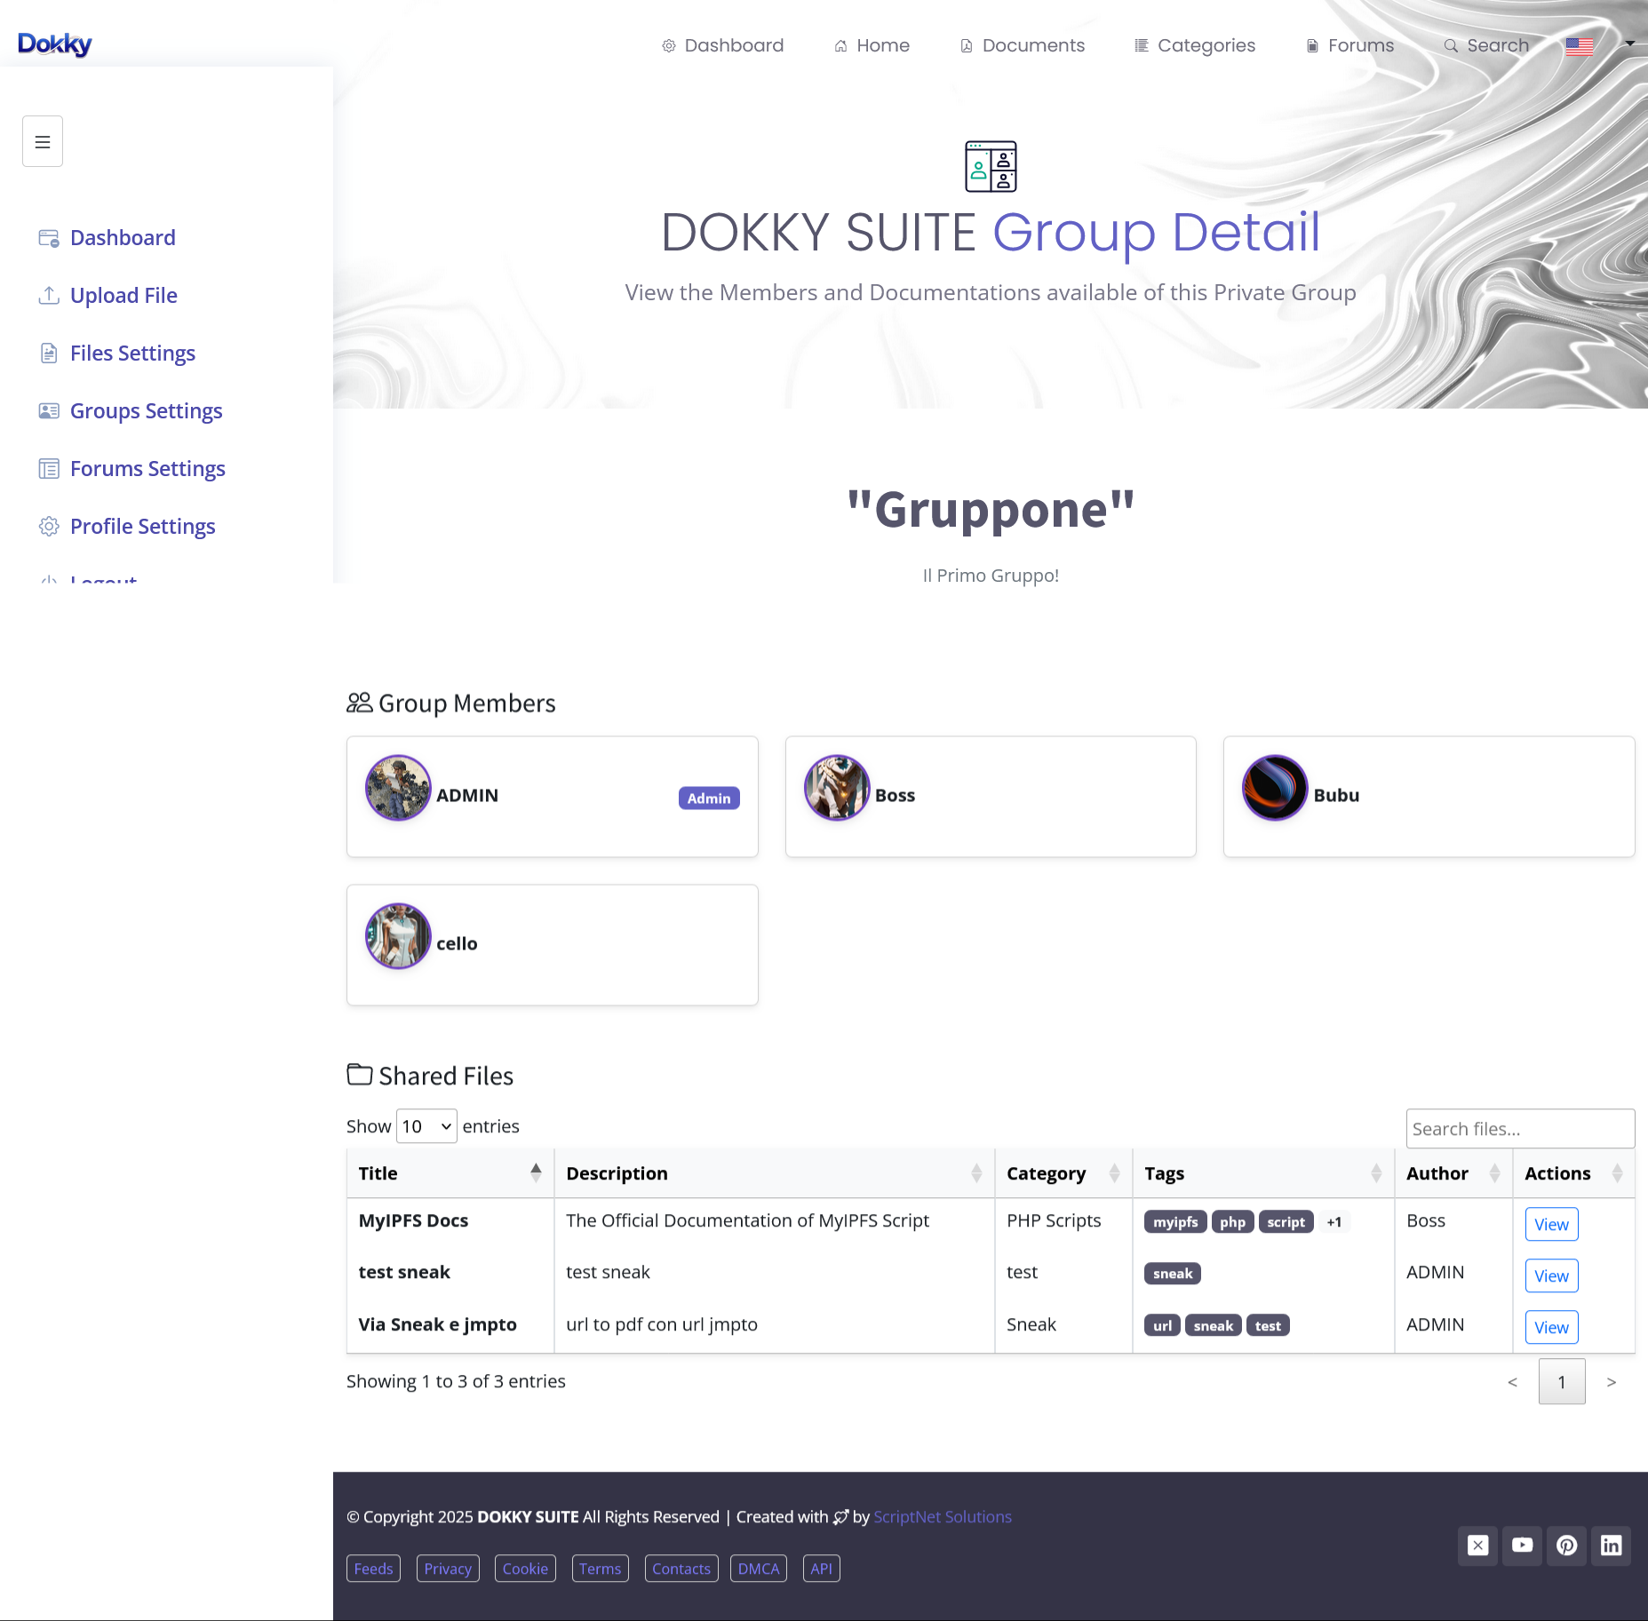1648x1621 pixels.
Task: Go to next page of table
Action: click(x=1611, y=1382)
